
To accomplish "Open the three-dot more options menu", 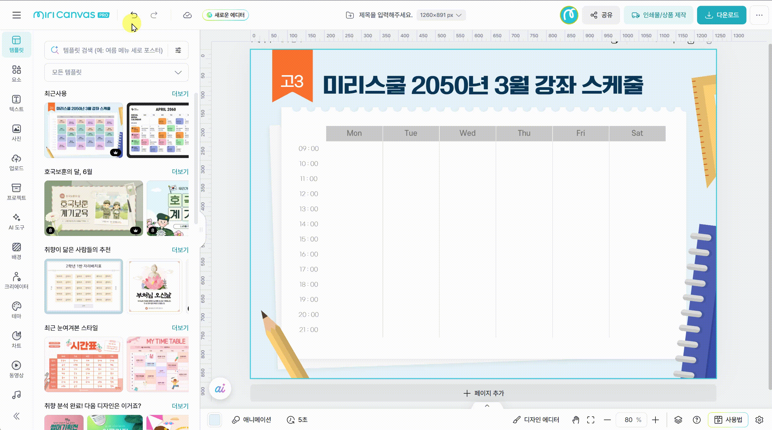I will click(759, 15).
